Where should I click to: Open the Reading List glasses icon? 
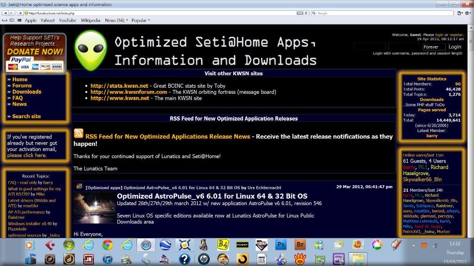click(x=5, y=20)
